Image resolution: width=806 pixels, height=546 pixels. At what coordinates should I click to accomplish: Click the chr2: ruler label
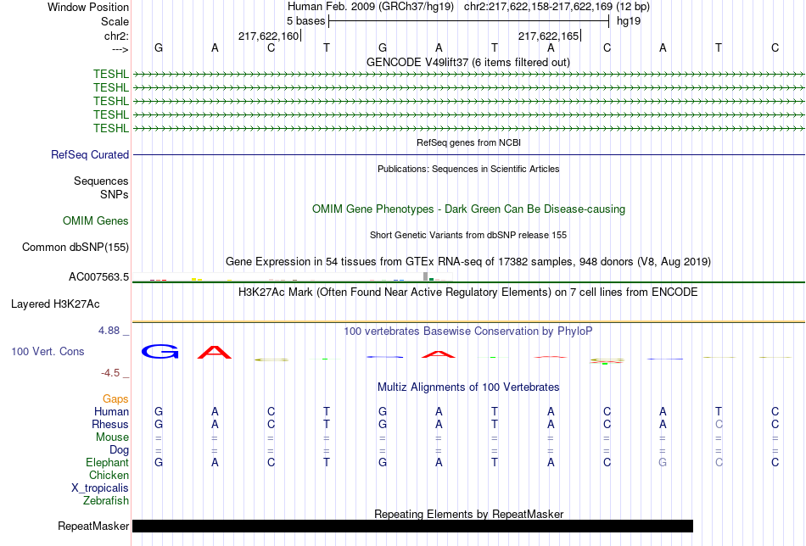tap(116, 36)
